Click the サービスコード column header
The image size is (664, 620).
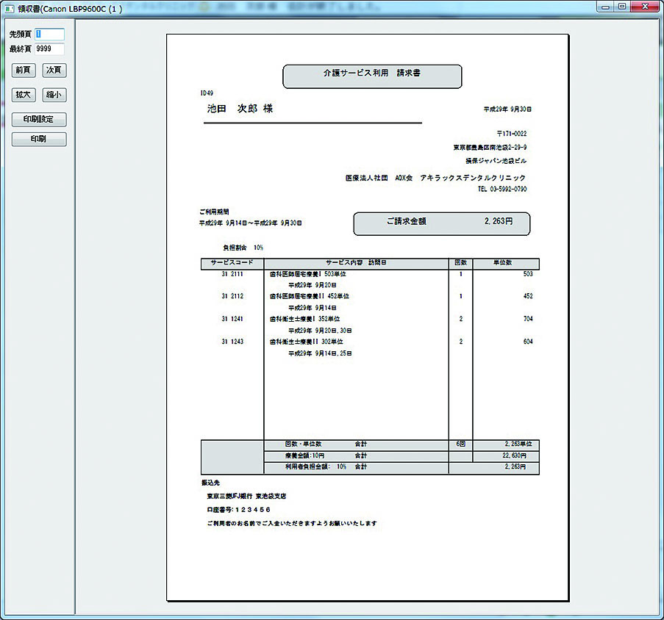pos(232,264)
